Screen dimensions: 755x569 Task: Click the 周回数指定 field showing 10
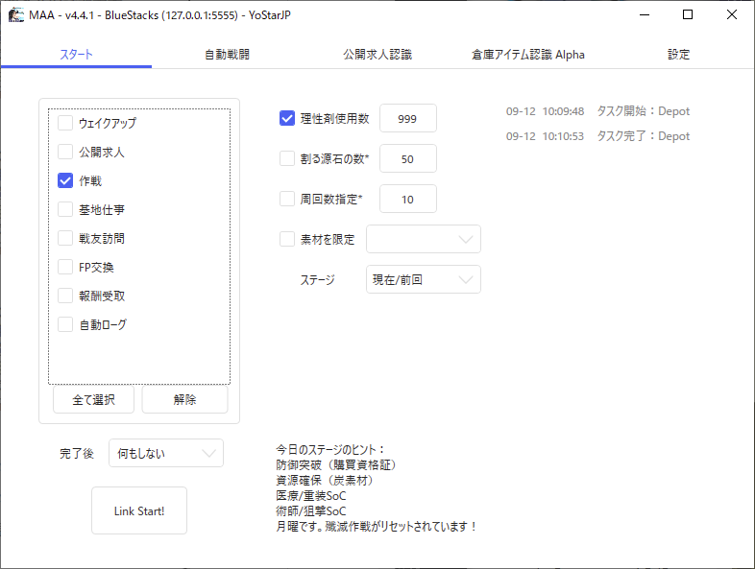(x=408, y=199)
